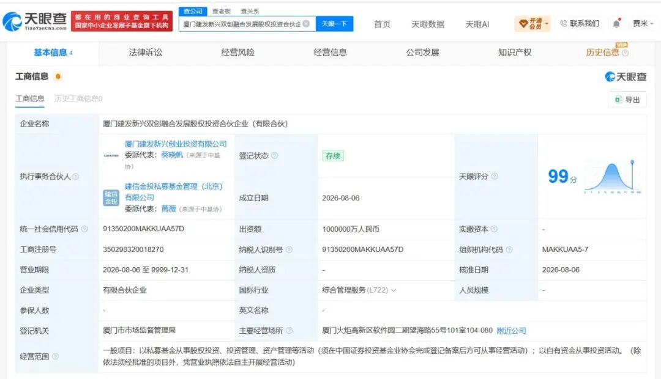Viewport: 661px width, 379px height.
Task: Select the address 厦门火炬高新区软件园二期望海路55号
Action: point(407,331)
